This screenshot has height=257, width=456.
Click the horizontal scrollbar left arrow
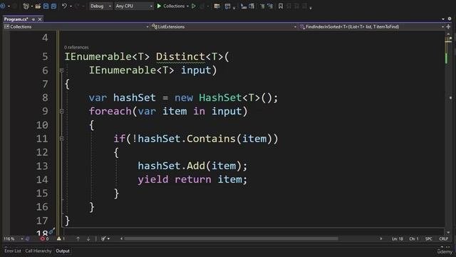coord(122,238)
